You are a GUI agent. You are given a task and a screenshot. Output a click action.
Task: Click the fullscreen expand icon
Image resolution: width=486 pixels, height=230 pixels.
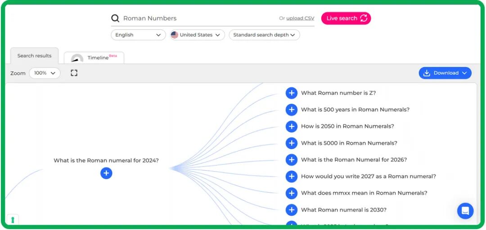74,73
